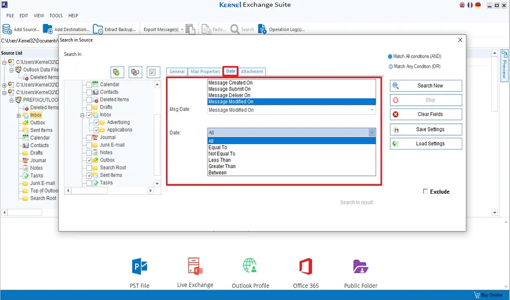Image resolution: width=510 pixels, height=300 pixels.
Task: Open the Extract Backup tool icon
Action: coord(98,29)
